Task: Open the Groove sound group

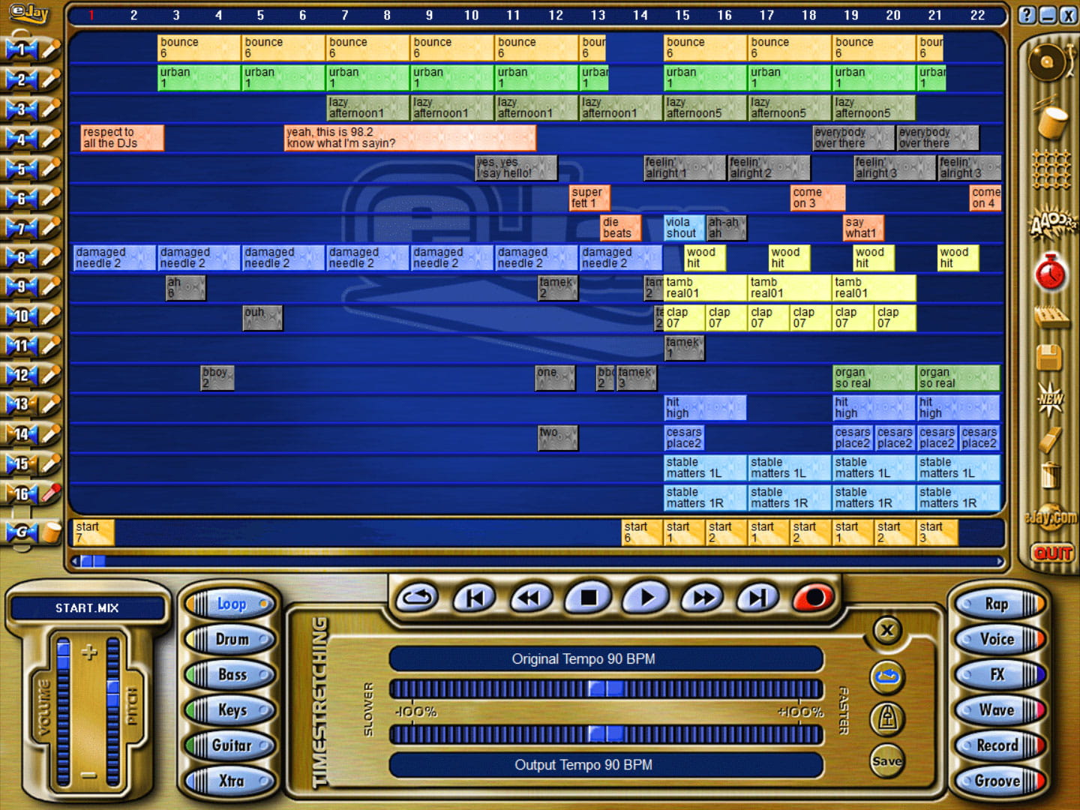Action: 997,781
